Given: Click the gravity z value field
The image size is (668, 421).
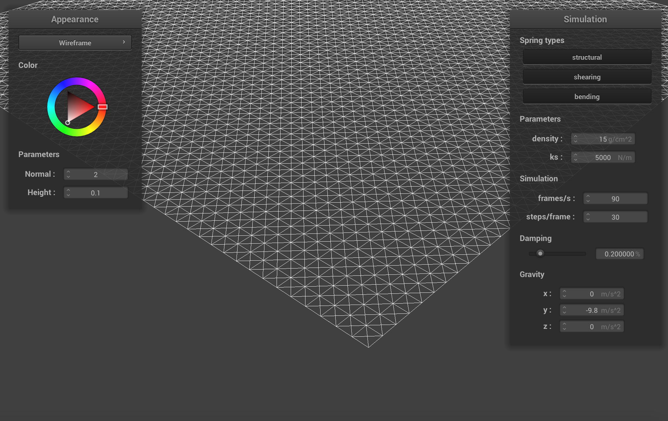Looking at the screenshot, I should click(x=592, y=327).
